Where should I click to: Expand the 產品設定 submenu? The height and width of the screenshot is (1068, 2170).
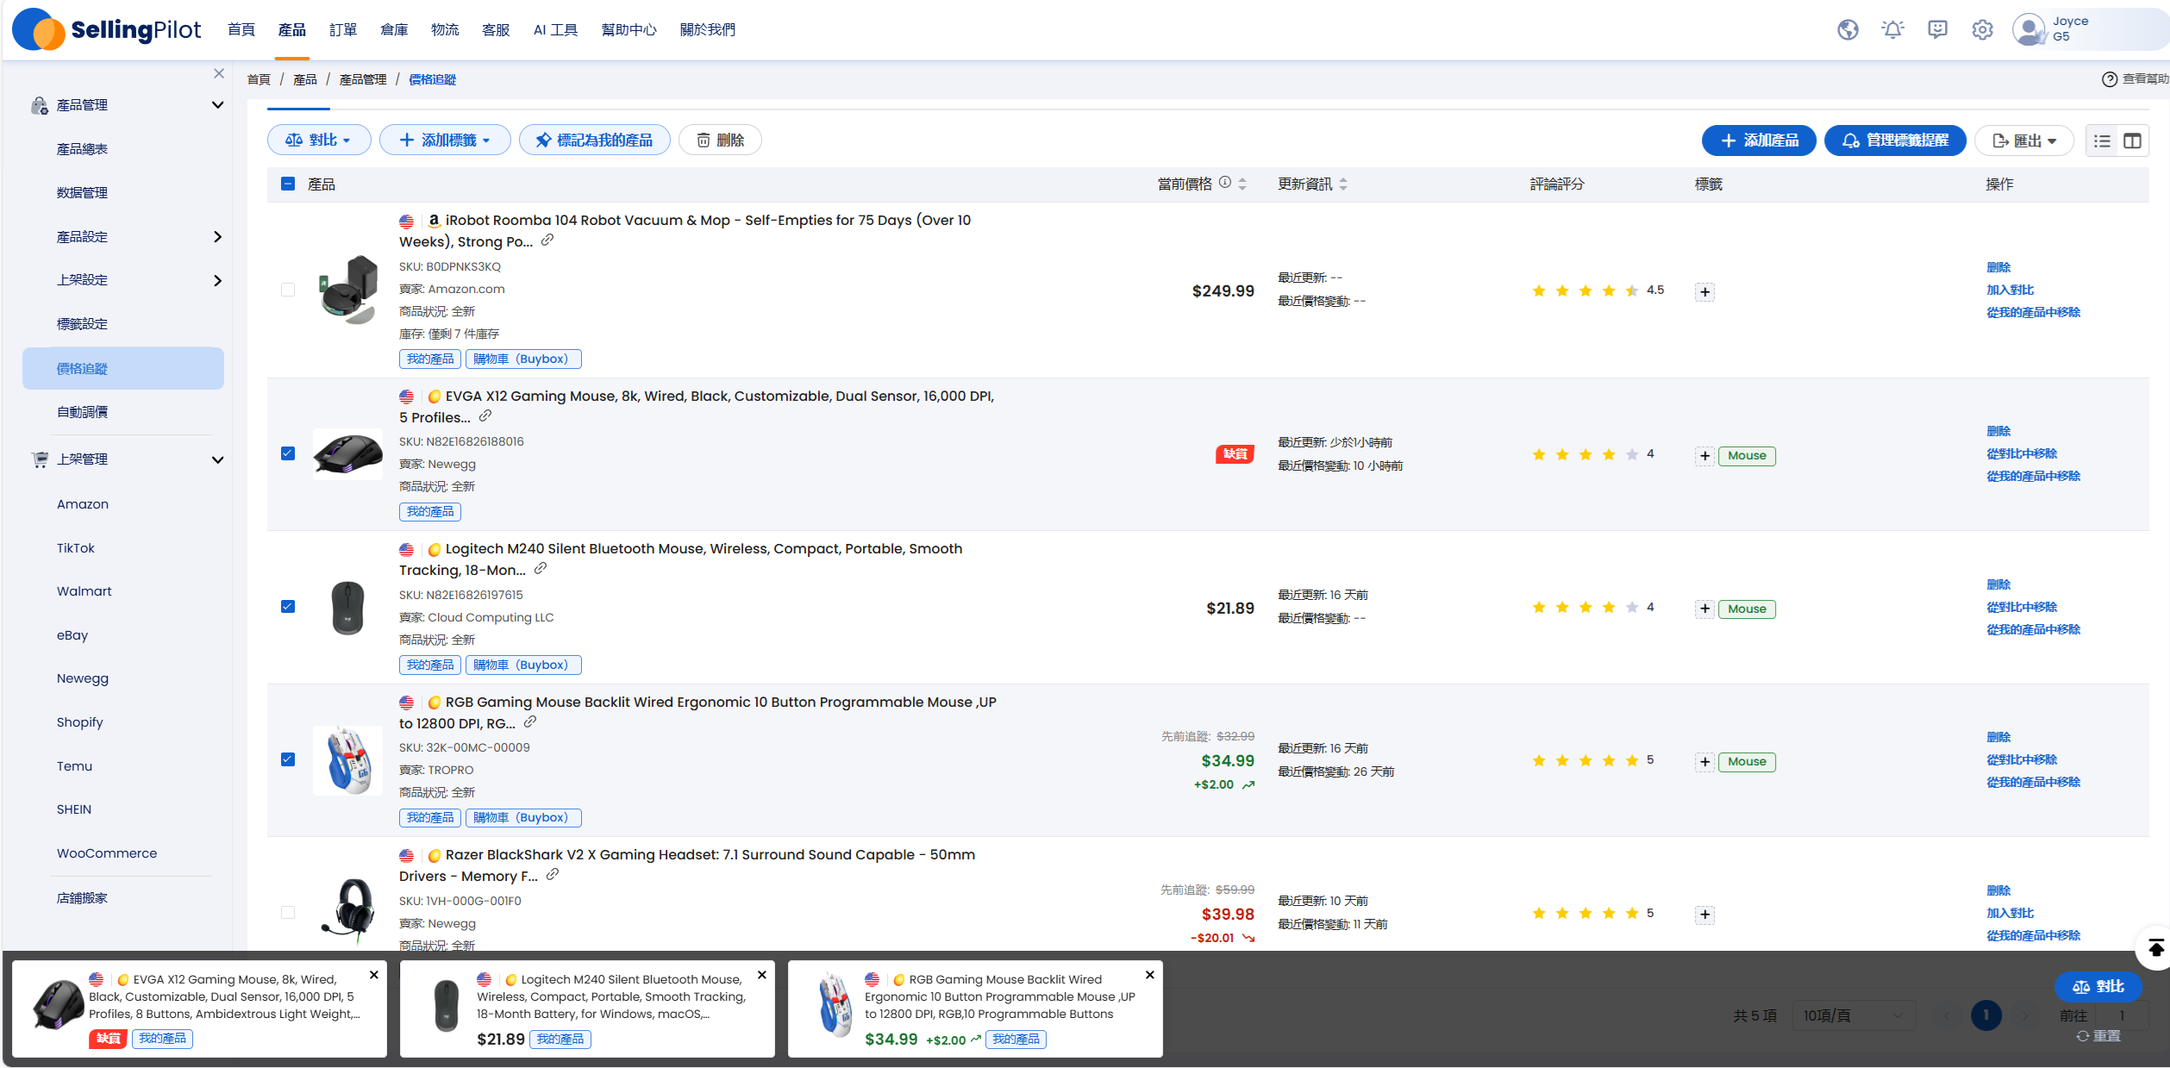(217, 237)
